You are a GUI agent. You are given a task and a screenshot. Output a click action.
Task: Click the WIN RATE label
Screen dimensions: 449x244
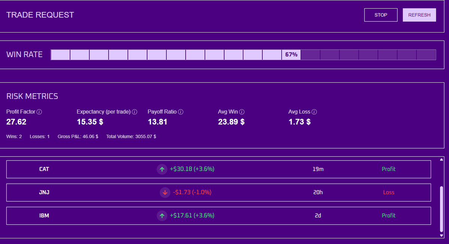(x=24, y=55)
